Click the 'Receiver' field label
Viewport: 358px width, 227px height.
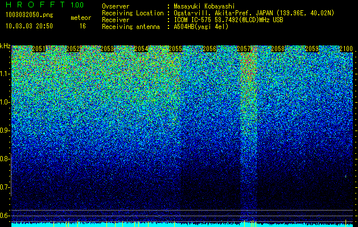[116, 20]
